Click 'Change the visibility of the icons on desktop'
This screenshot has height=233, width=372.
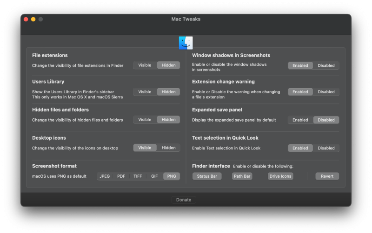click(x=75, y=148)
